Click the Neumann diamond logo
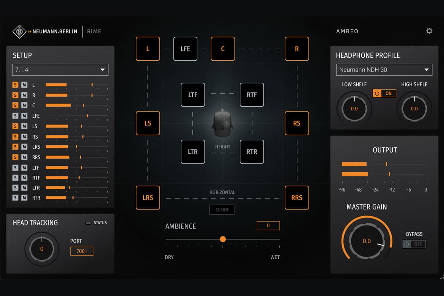The width and height of the screenshot is (444, 296). click(x=19, y=31)
